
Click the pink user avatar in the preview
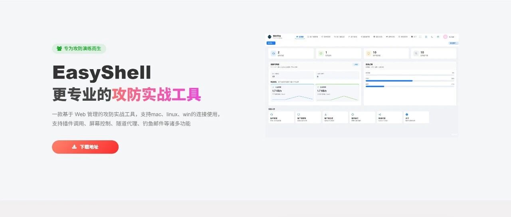coord(445,37)
